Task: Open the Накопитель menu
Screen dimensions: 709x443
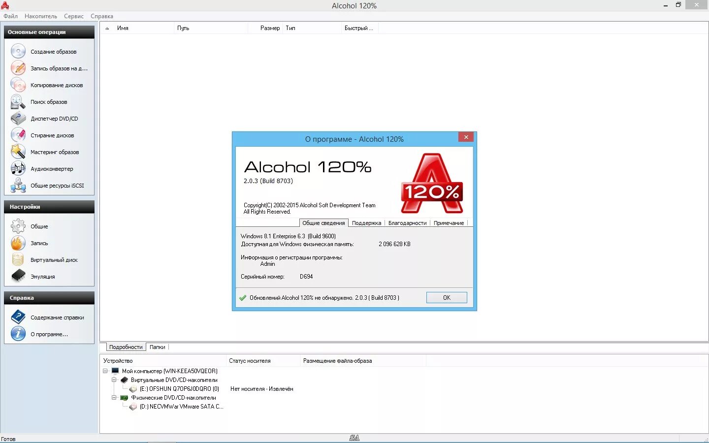Action: [x=41, y=16]
